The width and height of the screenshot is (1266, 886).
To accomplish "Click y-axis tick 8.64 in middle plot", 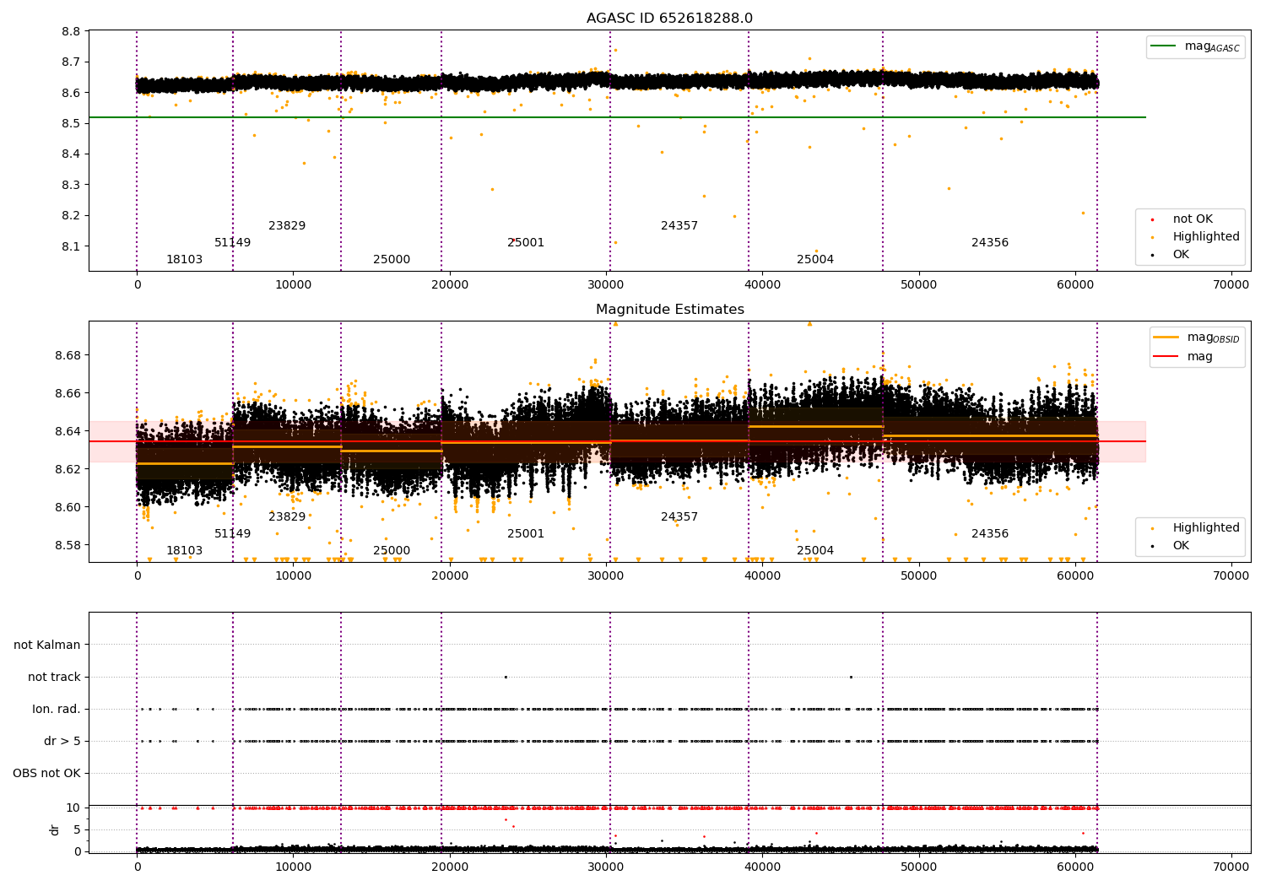I will (68, 431).
